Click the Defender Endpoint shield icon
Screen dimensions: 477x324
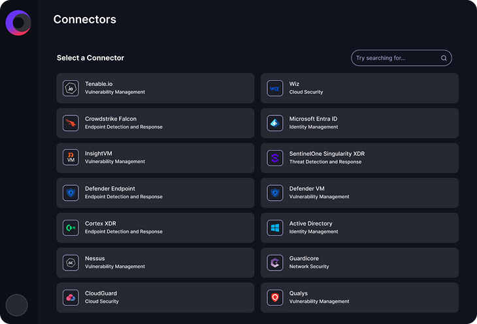71,193
